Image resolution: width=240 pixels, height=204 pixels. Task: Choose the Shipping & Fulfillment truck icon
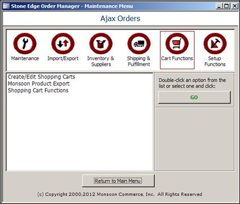(139, 44)
